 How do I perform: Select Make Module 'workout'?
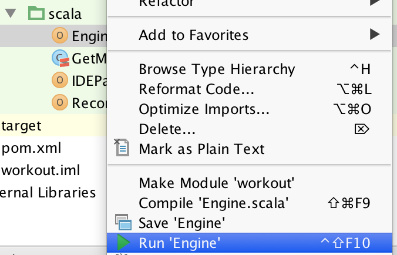click(216, 183)
